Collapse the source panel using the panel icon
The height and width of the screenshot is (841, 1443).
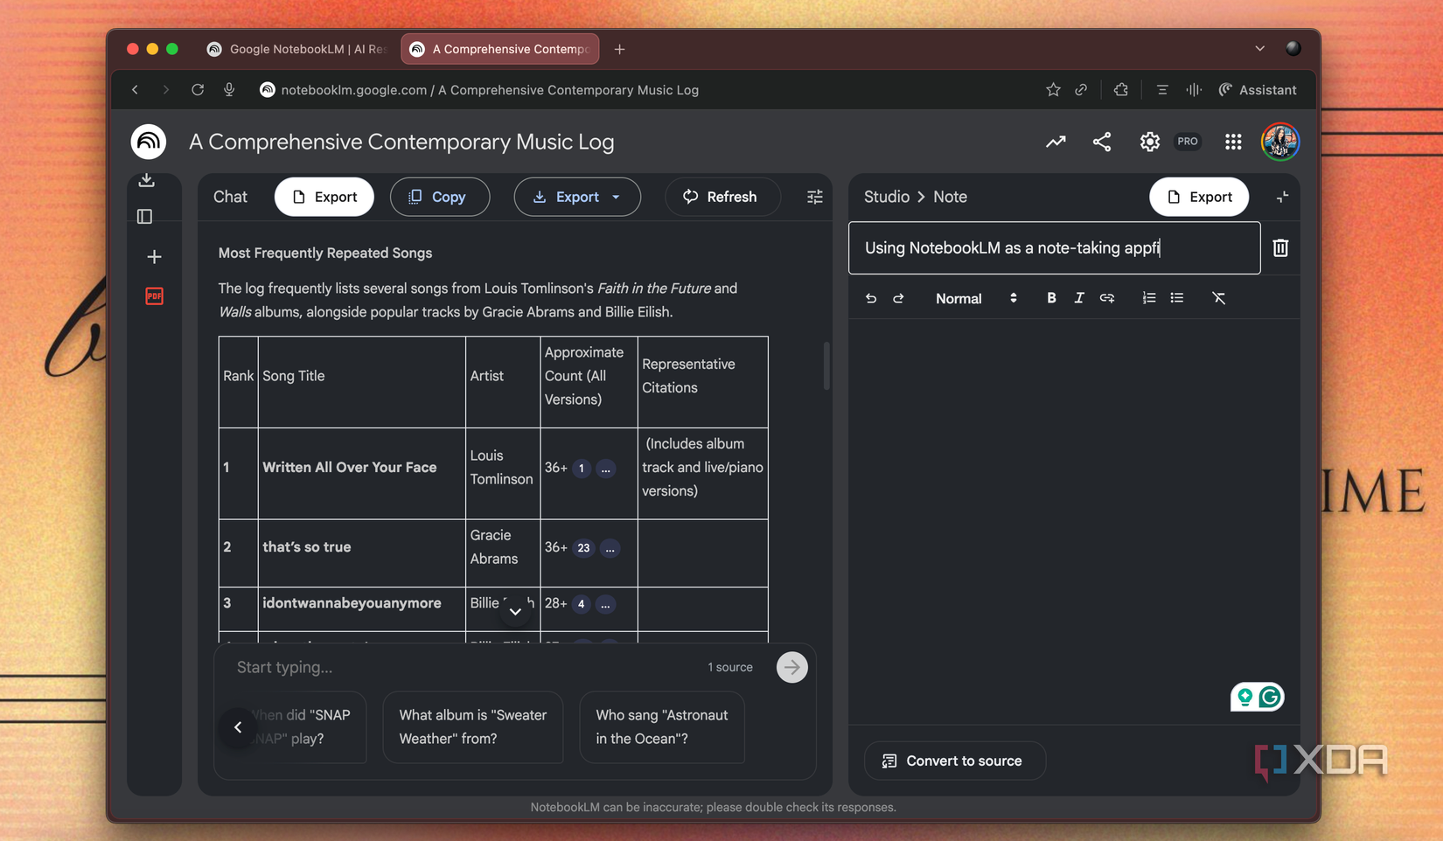click(x=144, y=216)
